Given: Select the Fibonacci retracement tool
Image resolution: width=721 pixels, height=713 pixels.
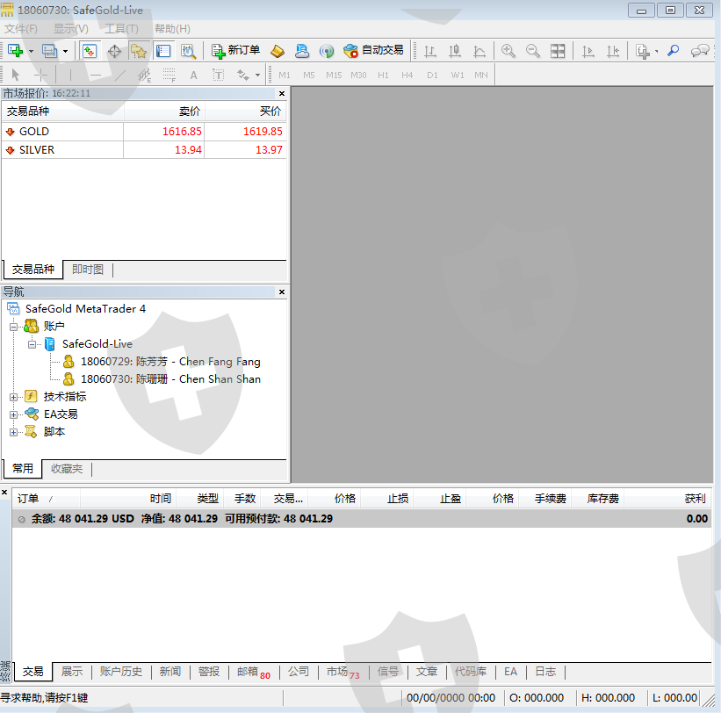Looking at the screenshot, I should (169, 75).
